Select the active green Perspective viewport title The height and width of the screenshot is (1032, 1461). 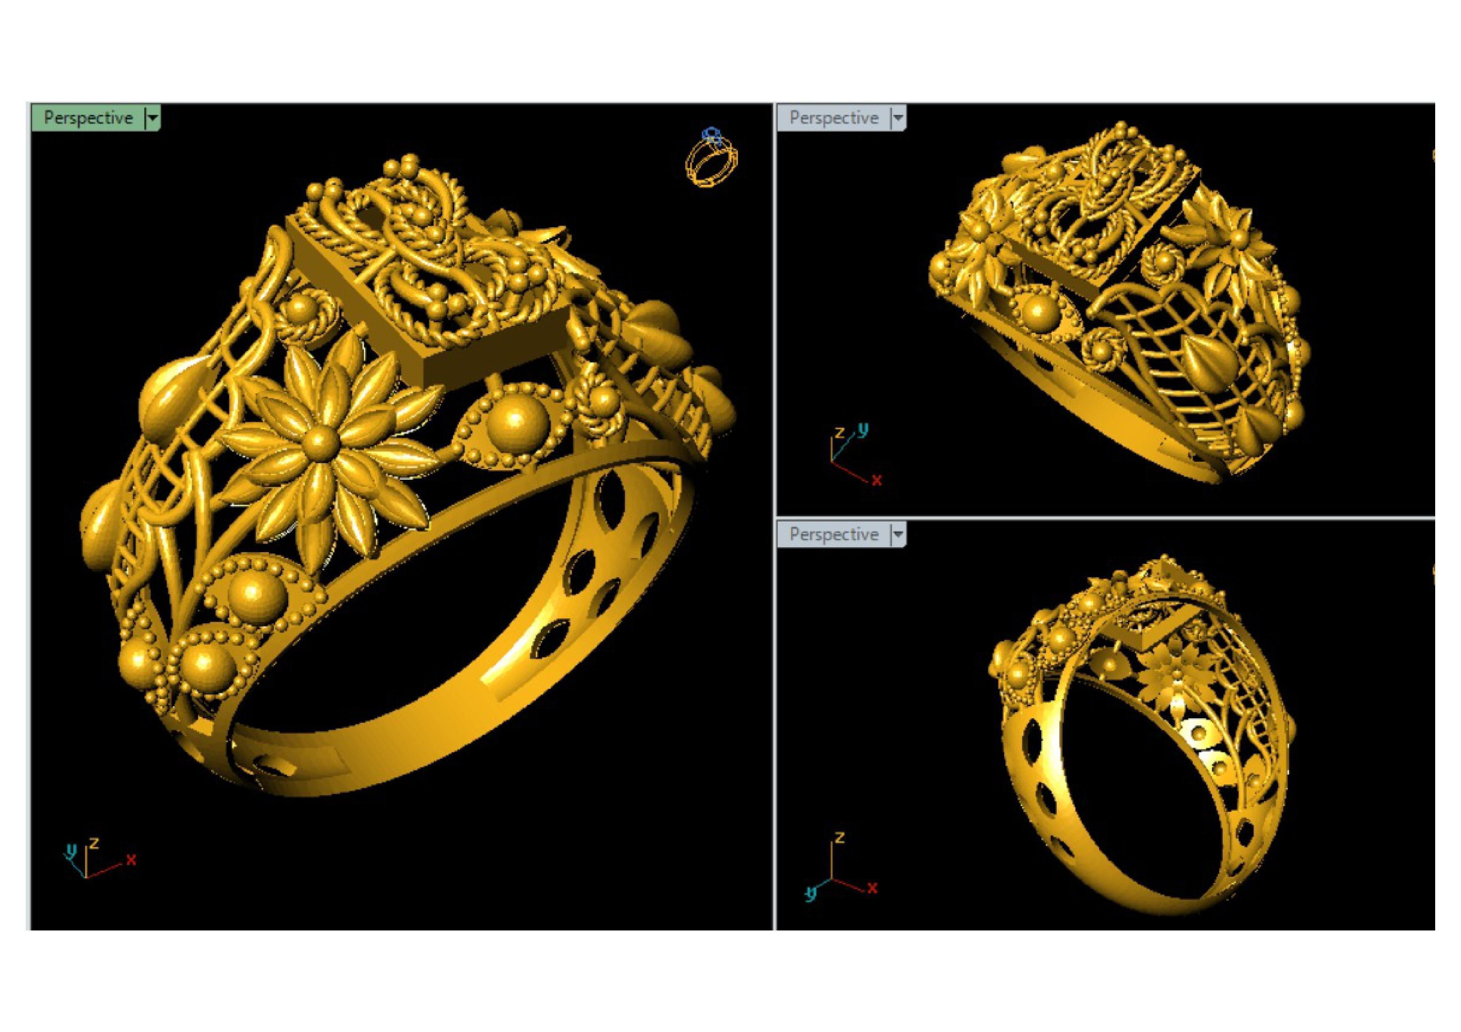tap(88, 118)
